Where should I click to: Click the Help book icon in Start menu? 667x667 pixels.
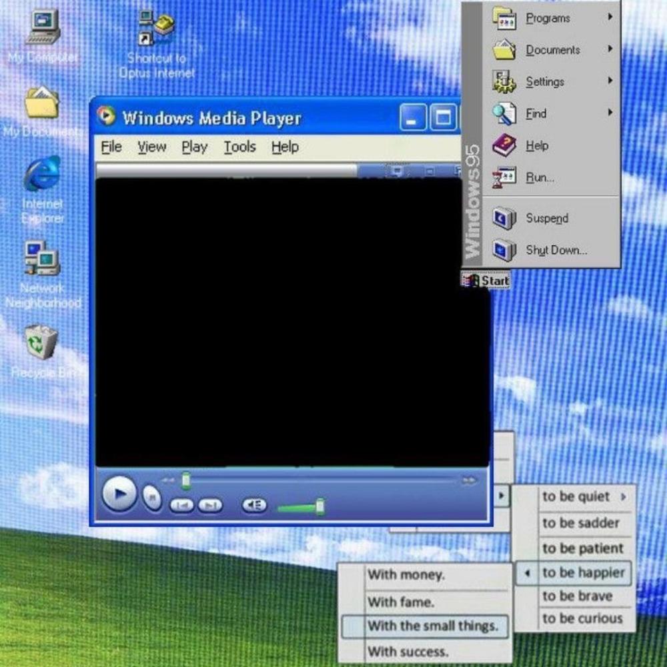pyautogui.click(x=504, y=145)
